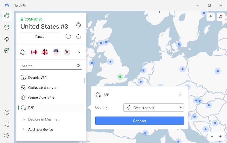Collapse the recent connections chevron

click(78, 52)
